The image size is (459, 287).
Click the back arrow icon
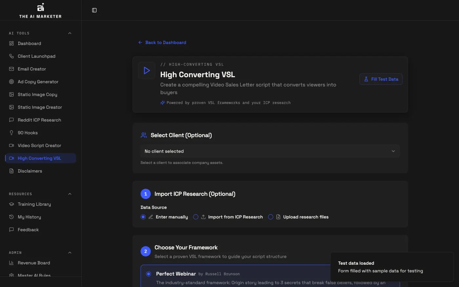(140, 42)
